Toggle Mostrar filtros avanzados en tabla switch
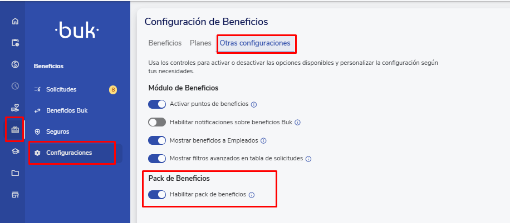Image resolution: width=510 pixels, height=223 pixels. [157, 159]
